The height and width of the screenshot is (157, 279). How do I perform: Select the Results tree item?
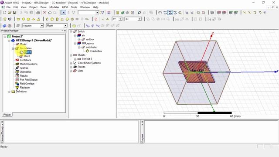(24, 76)
